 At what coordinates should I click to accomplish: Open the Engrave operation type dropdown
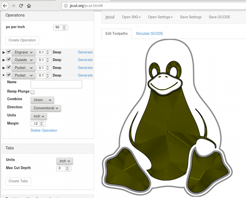pos(24,52)
